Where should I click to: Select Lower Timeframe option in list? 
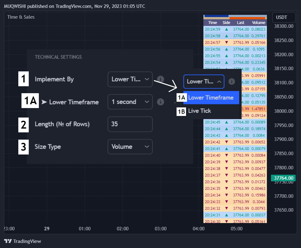pos(211,98)
